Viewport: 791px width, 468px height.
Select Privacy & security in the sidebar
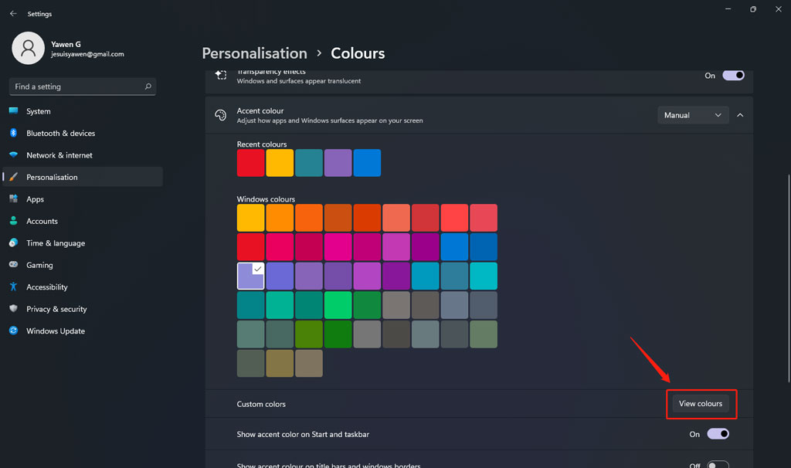click(56, 309)
